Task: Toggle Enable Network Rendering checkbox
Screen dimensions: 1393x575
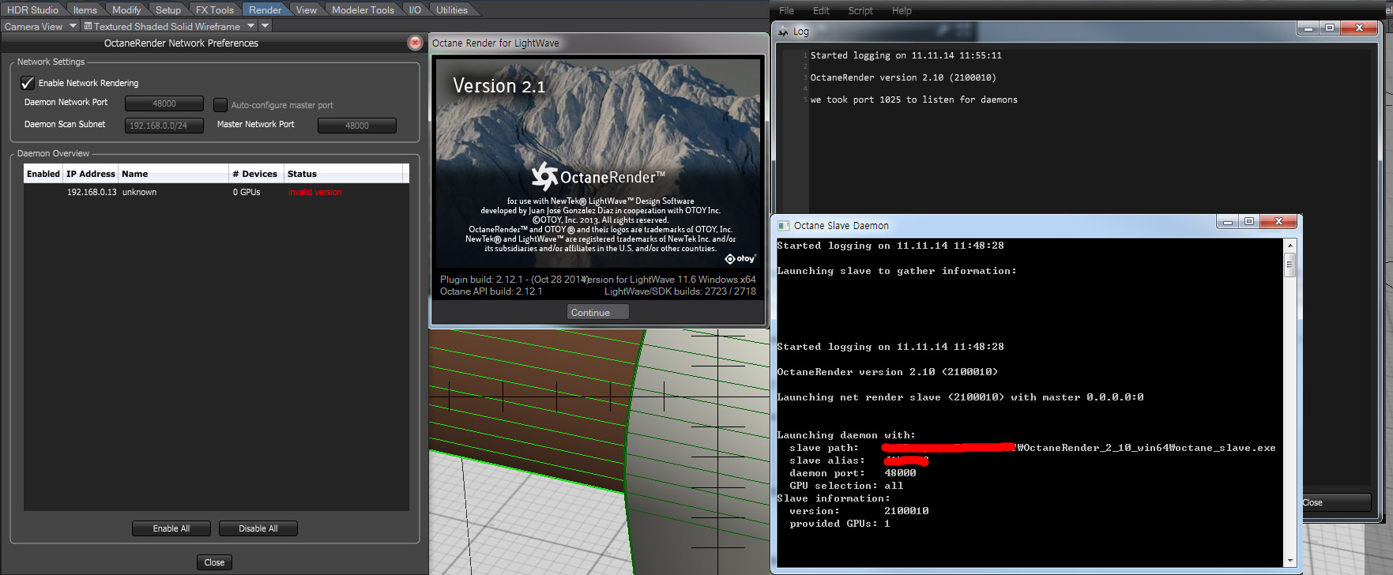Action: [x=28, y=83]
